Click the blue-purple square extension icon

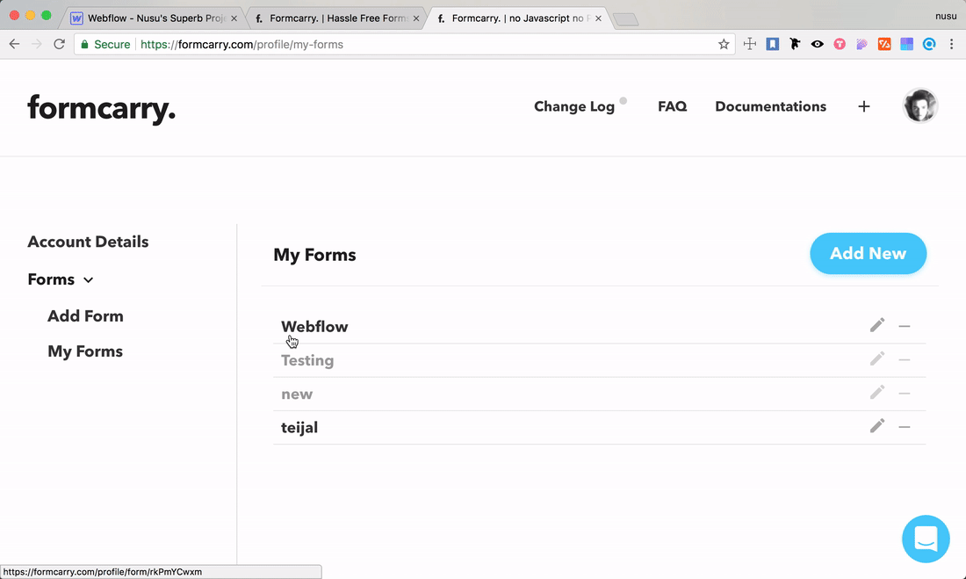point(906,44)
